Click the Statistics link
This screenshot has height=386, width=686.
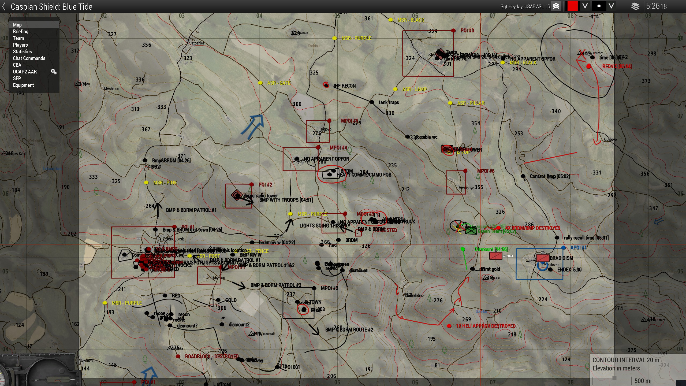pyautogui.click(x=22, y=51)
